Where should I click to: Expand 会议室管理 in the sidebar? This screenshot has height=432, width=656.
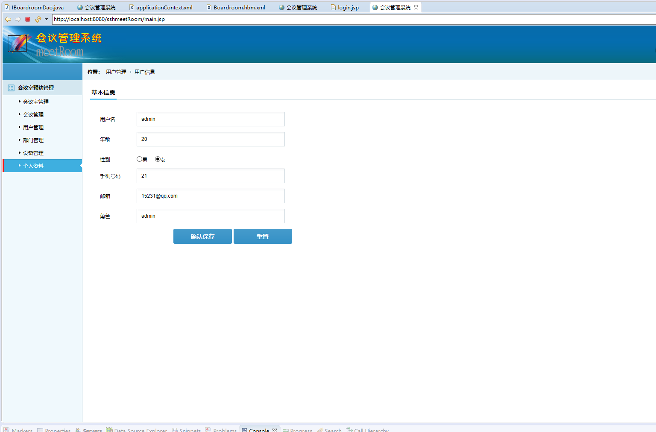(x=36, y=102)
